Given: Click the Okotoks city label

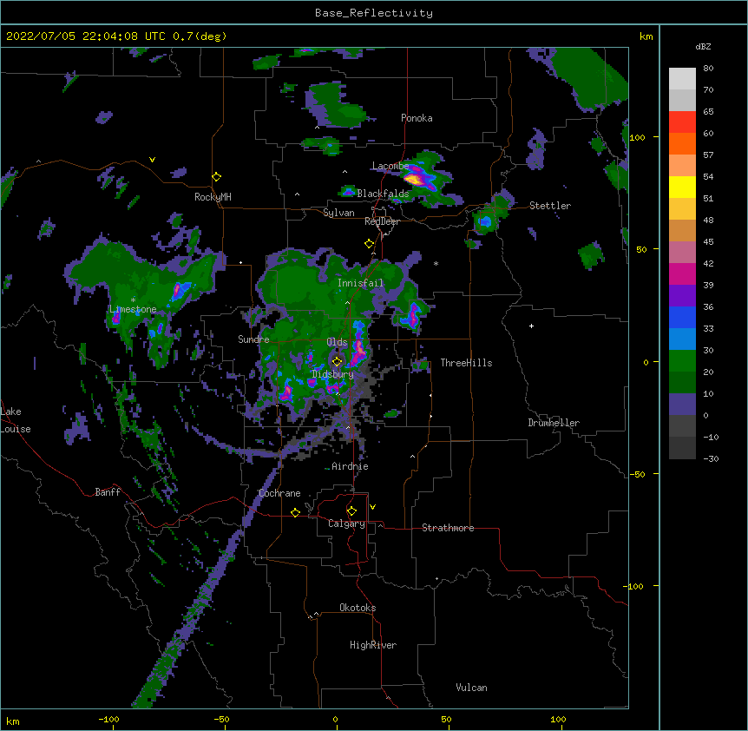Looking at the screenshot, I should pyautogui.click(x=358, y=608).
